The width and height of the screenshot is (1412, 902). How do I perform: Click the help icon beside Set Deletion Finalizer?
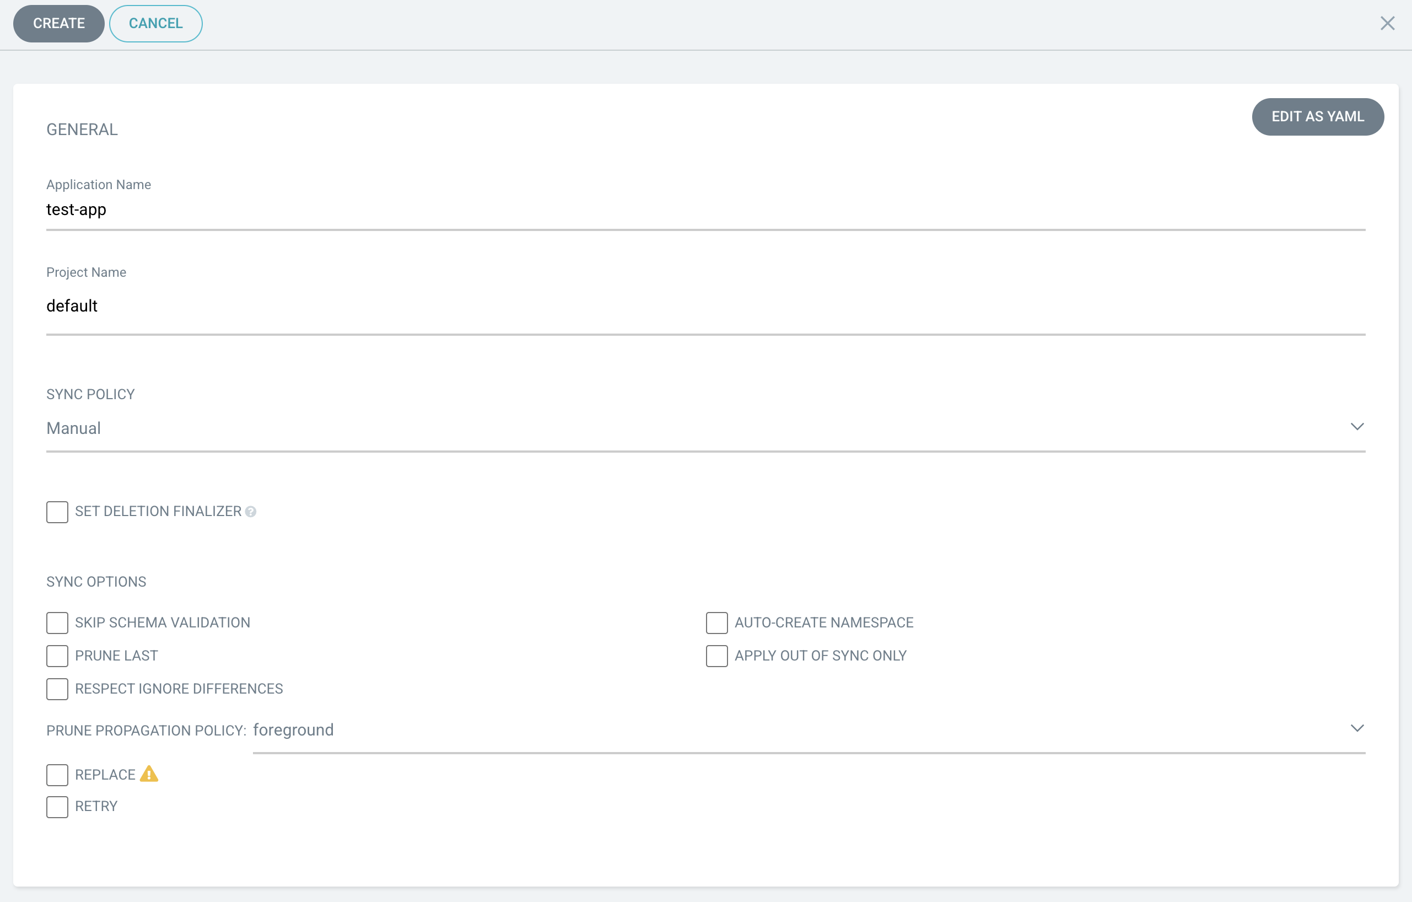tap(250, 512)
